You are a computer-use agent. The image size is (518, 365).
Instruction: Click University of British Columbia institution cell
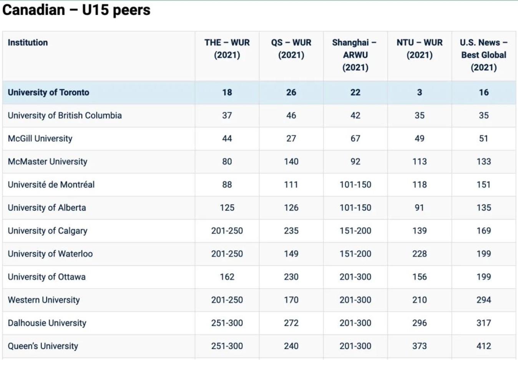point(65,116)
